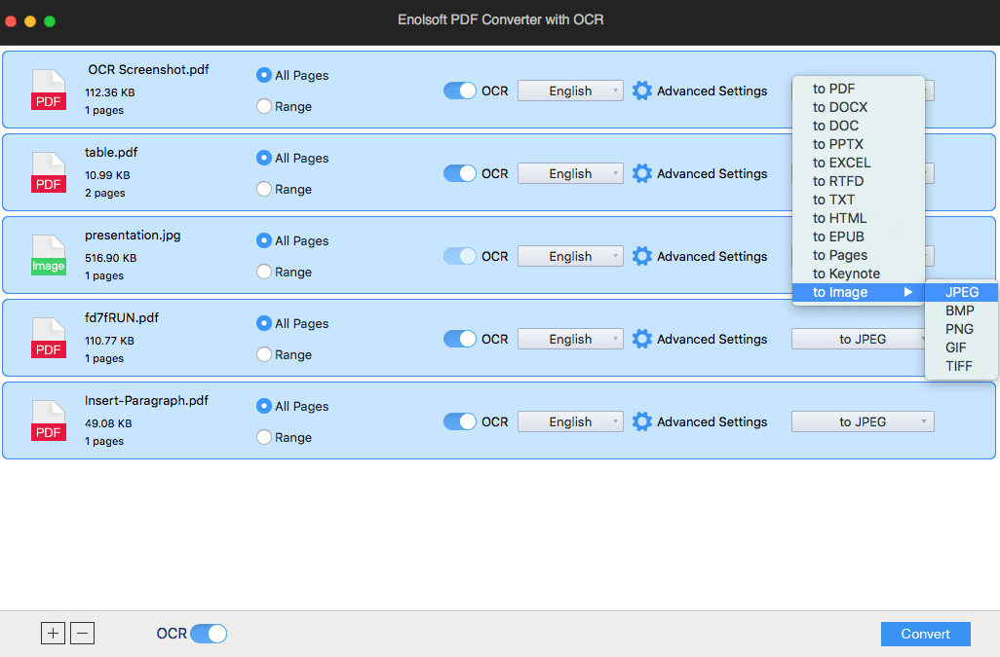Select Range for fd7fRUN.pdf
1000x657 pixels.
tap(264, 354)
